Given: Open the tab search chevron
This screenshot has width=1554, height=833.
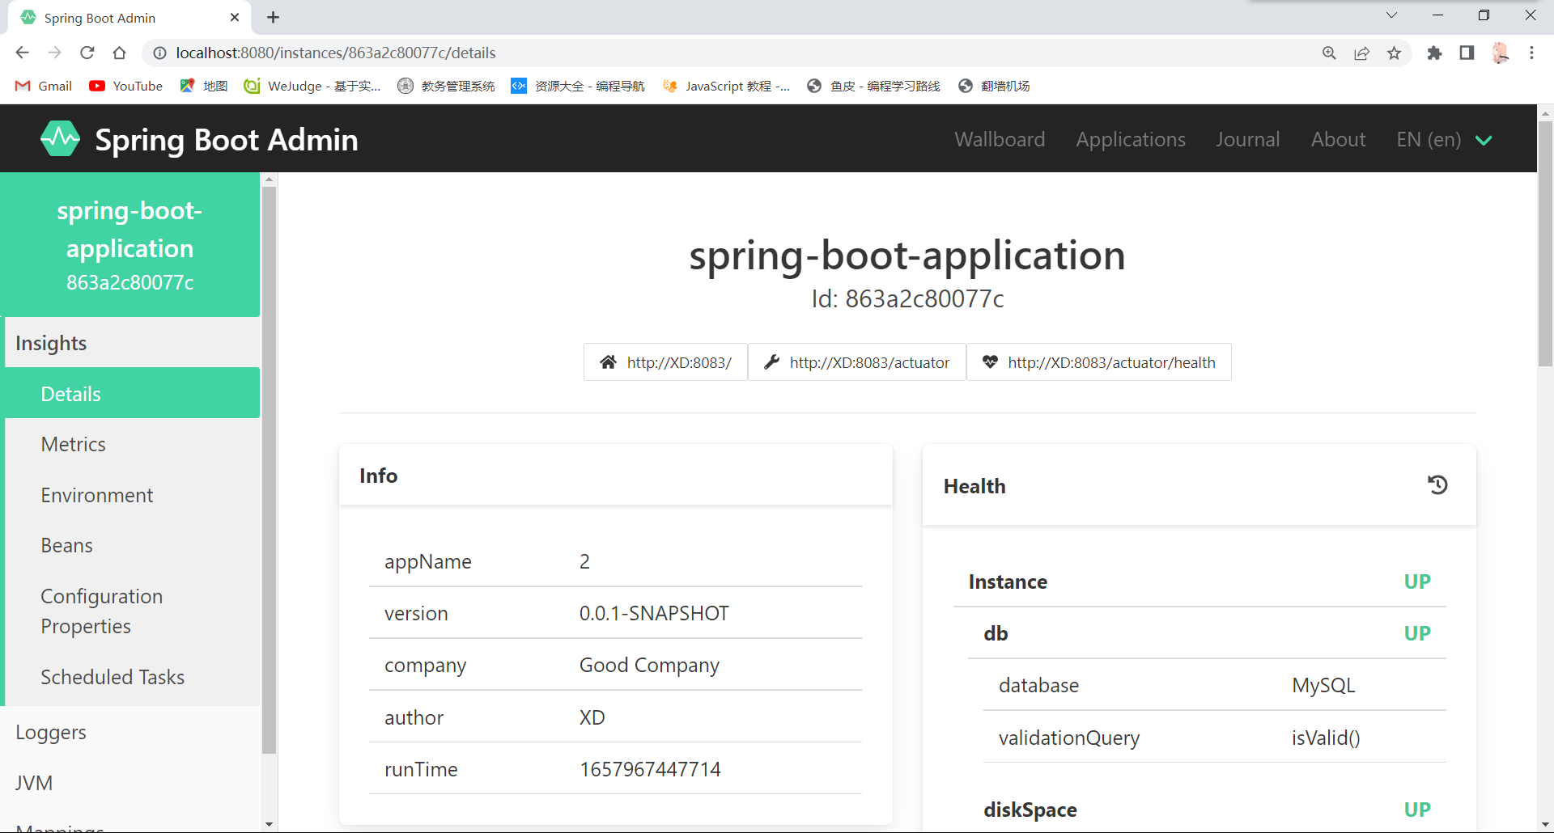Looking at the screenshot, I should tap(1391, 15).
